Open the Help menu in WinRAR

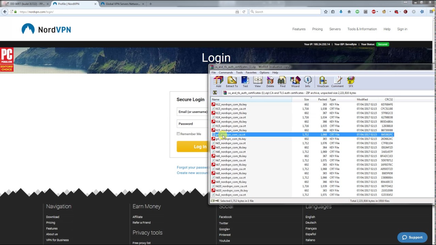(275, 72)
